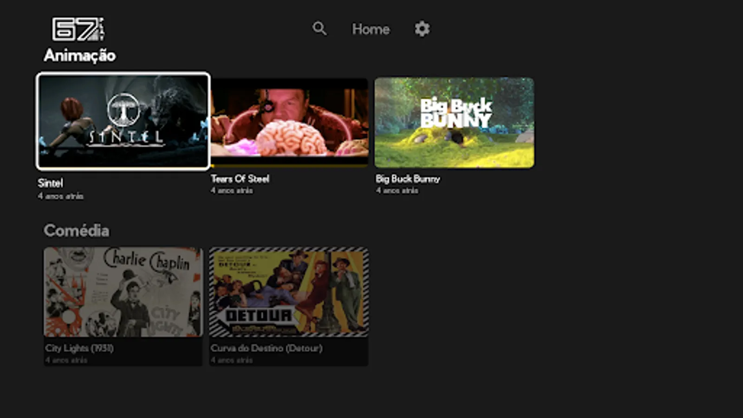Click the Curva do Destino (Detour) title
Screen dimensions: 743x418
coord(267,348)
